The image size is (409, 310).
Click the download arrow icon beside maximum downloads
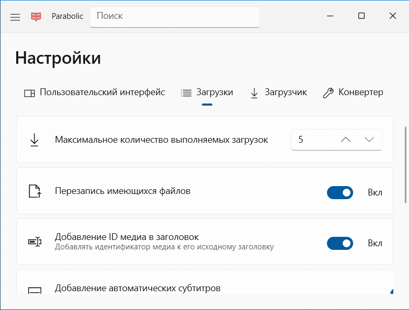(34, 140)
